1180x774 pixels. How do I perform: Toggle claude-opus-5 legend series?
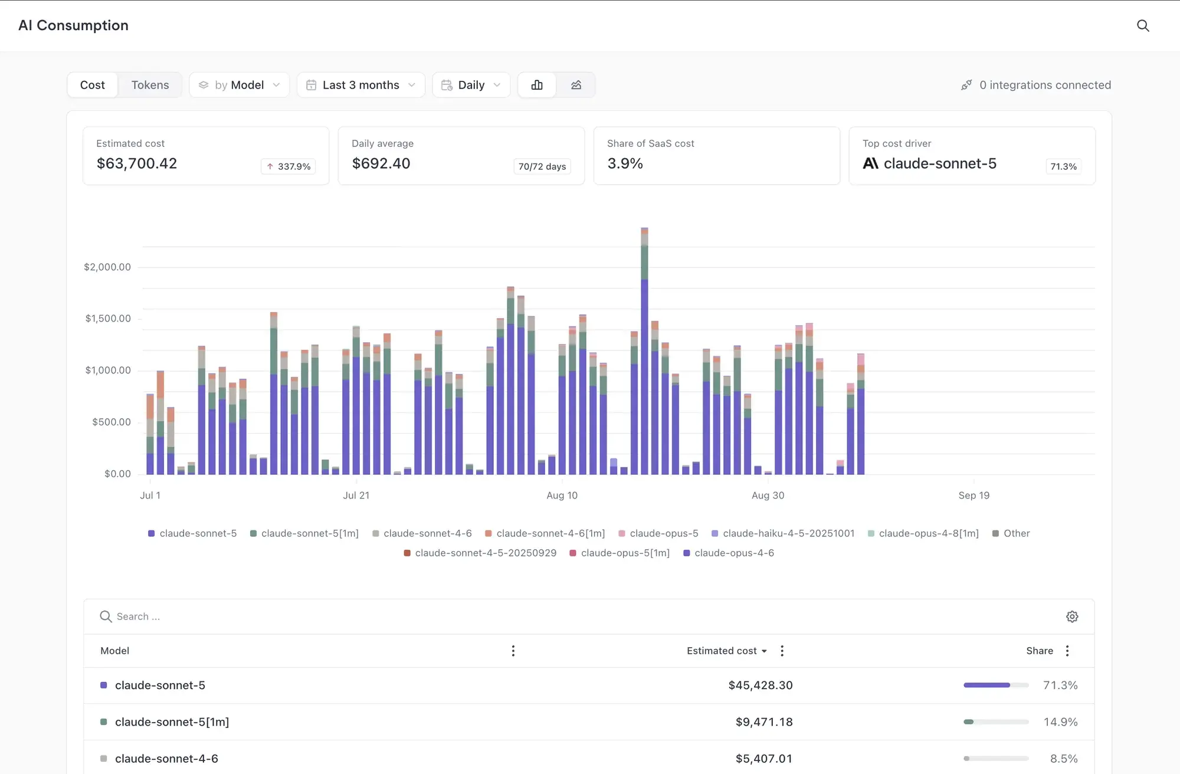(658, 533)
